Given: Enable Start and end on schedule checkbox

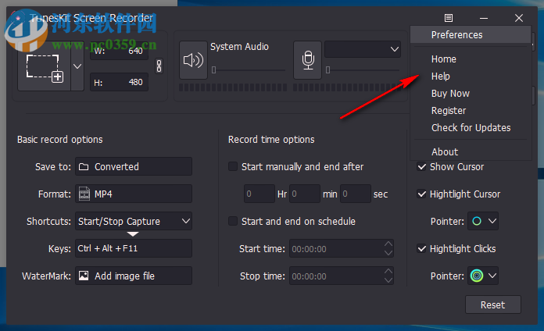Looking at the screenshot, I should [233, 221].
